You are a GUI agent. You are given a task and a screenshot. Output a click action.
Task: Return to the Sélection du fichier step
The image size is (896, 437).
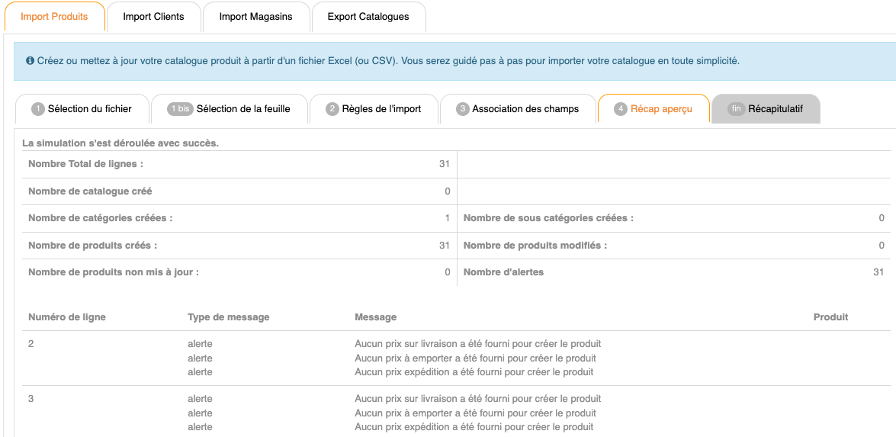82,109
